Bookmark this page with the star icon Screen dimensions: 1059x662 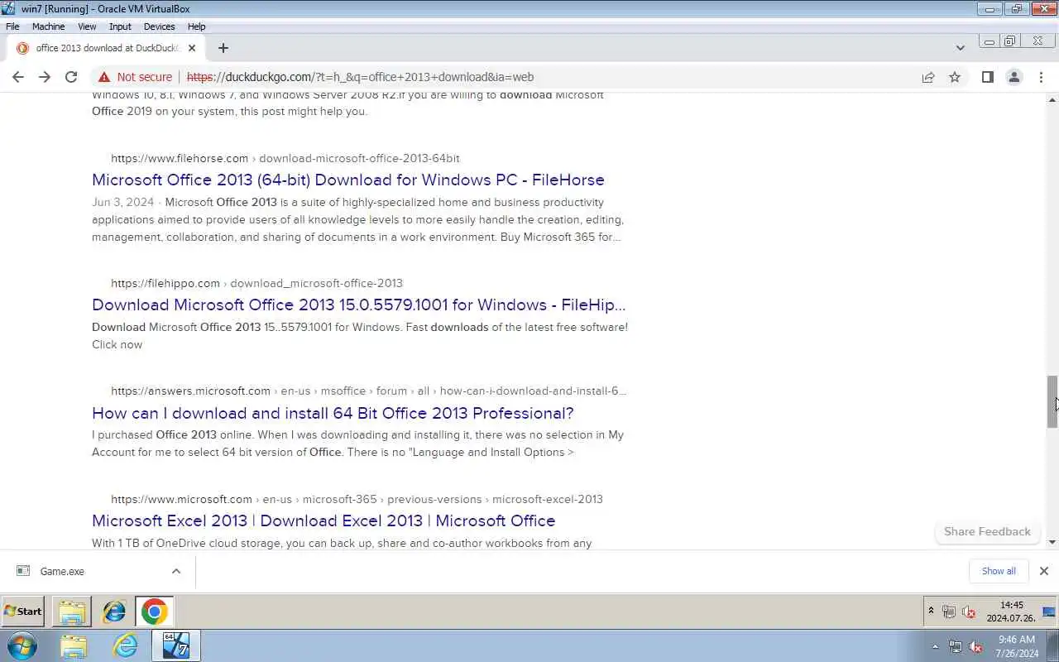955,77
